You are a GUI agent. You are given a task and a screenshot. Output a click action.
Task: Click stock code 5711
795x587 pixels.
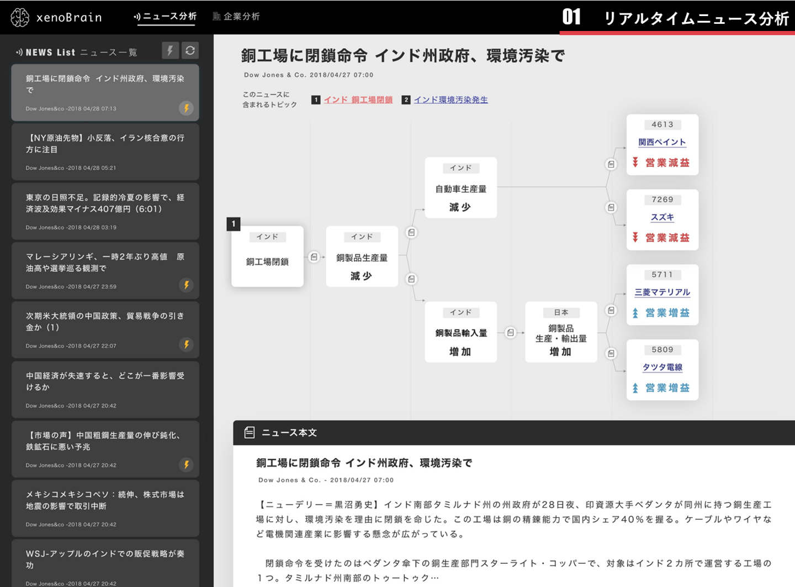[662, 275]
